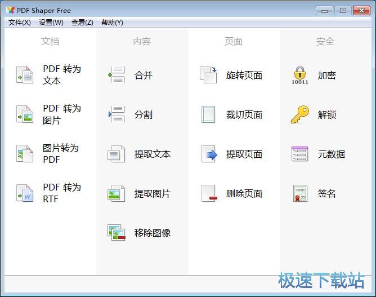Screen dimensions: 376x297
Task: Open the 帮助(Y) menu
Action: [112, 23]
